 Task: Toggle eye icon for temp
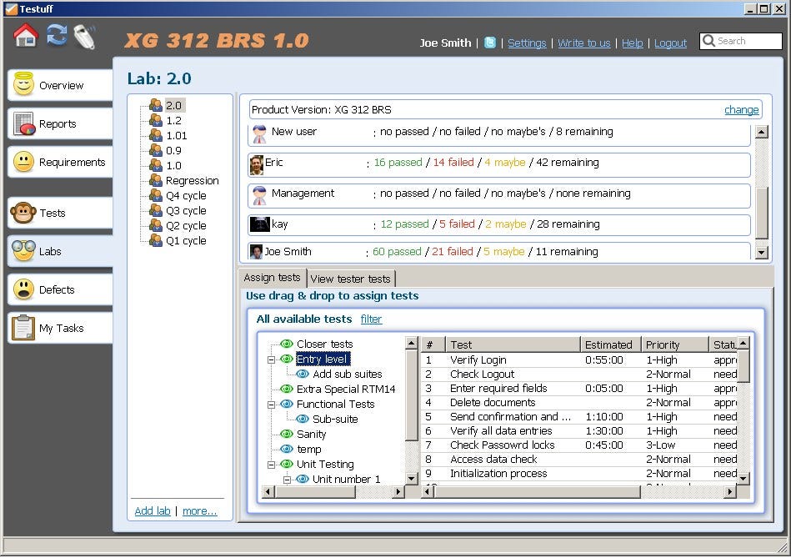[x=287, y=449]
